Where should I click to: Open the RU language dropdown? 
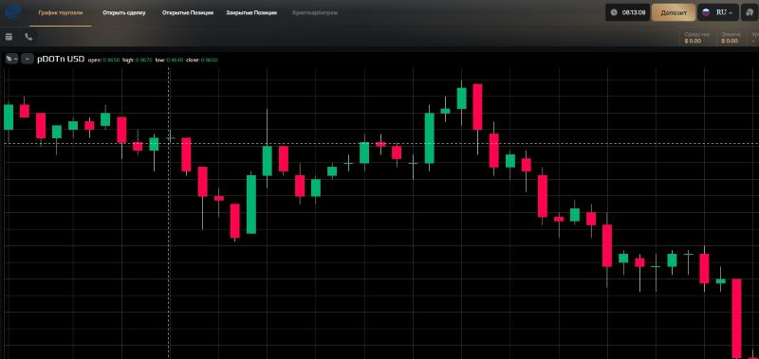pos(718,12)
